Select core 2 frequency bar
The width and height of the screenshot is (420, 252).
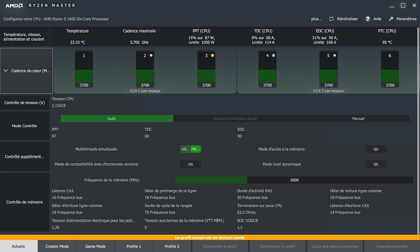tap(145, 69)
